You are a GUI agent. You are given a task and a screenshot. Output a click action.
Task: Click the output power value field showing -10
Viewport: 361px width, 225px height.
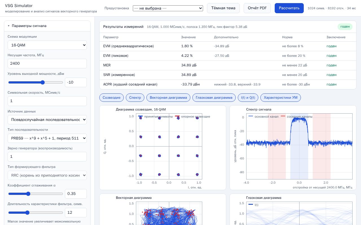[x=76, y=82]
